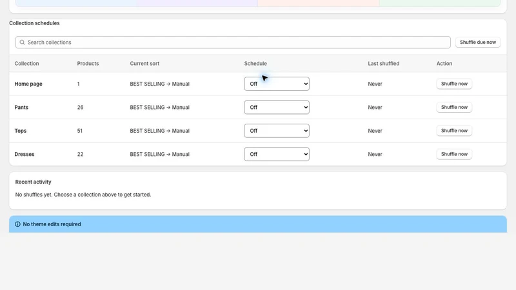Click Never in Home page row

[x=375, y=84]
